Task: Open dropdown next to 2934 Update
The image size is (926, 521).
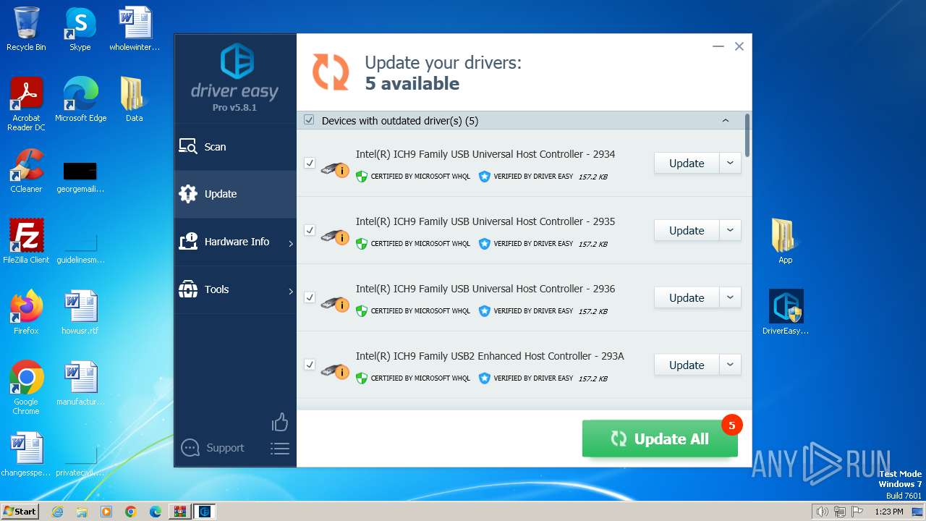Action: pos(730,164)
